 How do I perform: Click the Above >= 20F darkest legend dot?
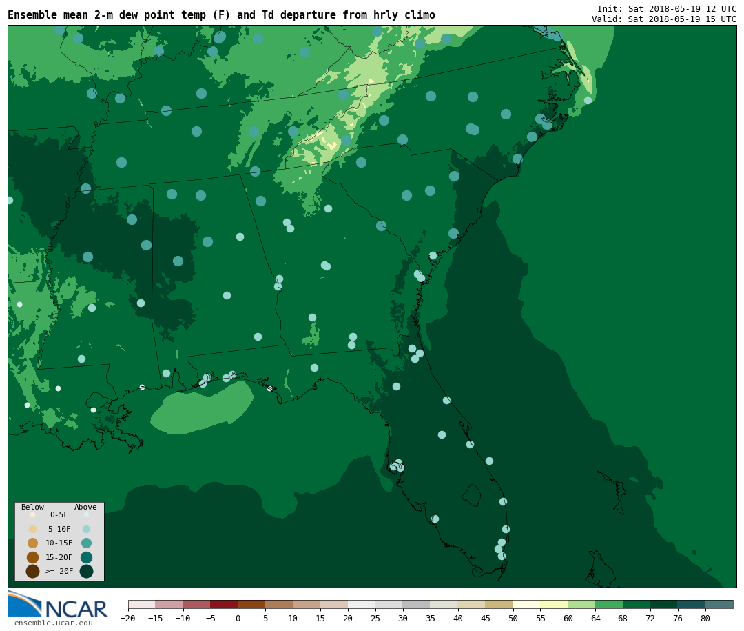(86, 571)
